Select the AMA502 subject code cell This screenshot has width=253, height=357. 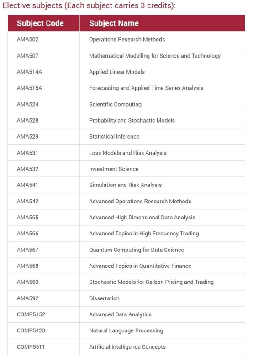click(27, 39)
